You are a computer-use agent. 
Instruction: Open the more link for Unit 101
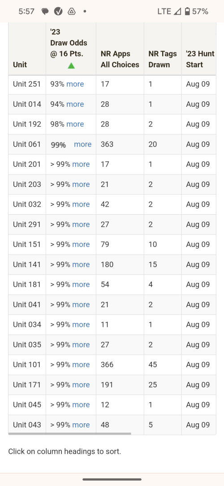[81, 364]
